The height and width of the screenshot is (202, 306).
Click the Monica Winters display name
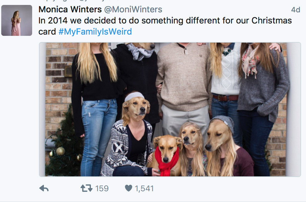pos(70,10)
